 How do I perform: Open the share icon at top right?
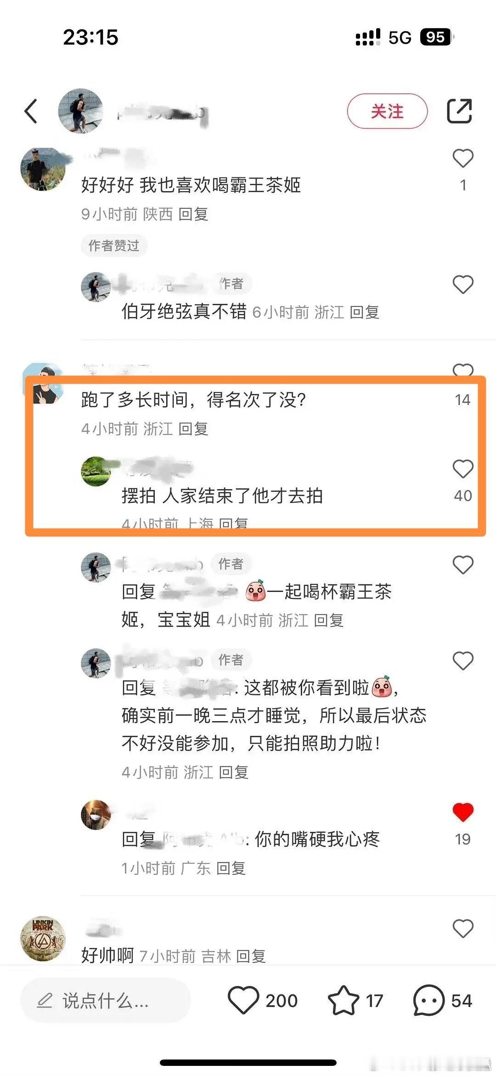pos(459,111)
